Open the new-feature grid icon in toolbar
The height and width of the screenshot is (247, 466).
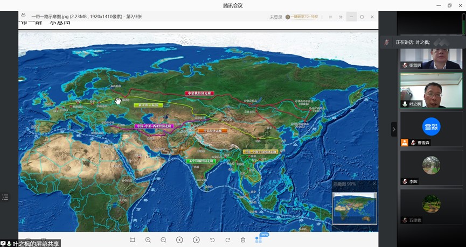point(259,239)
